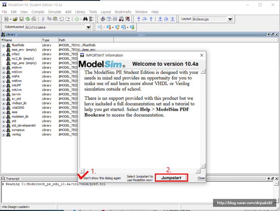Click the Type column header
Image resolution: width=280 pixels, height=211 pixels.
click(50, 40)
